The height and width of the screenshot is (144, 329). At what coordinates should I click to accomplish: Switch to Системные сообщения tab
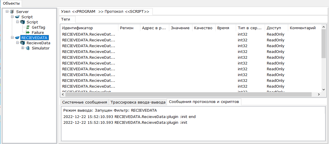point(84,102)
